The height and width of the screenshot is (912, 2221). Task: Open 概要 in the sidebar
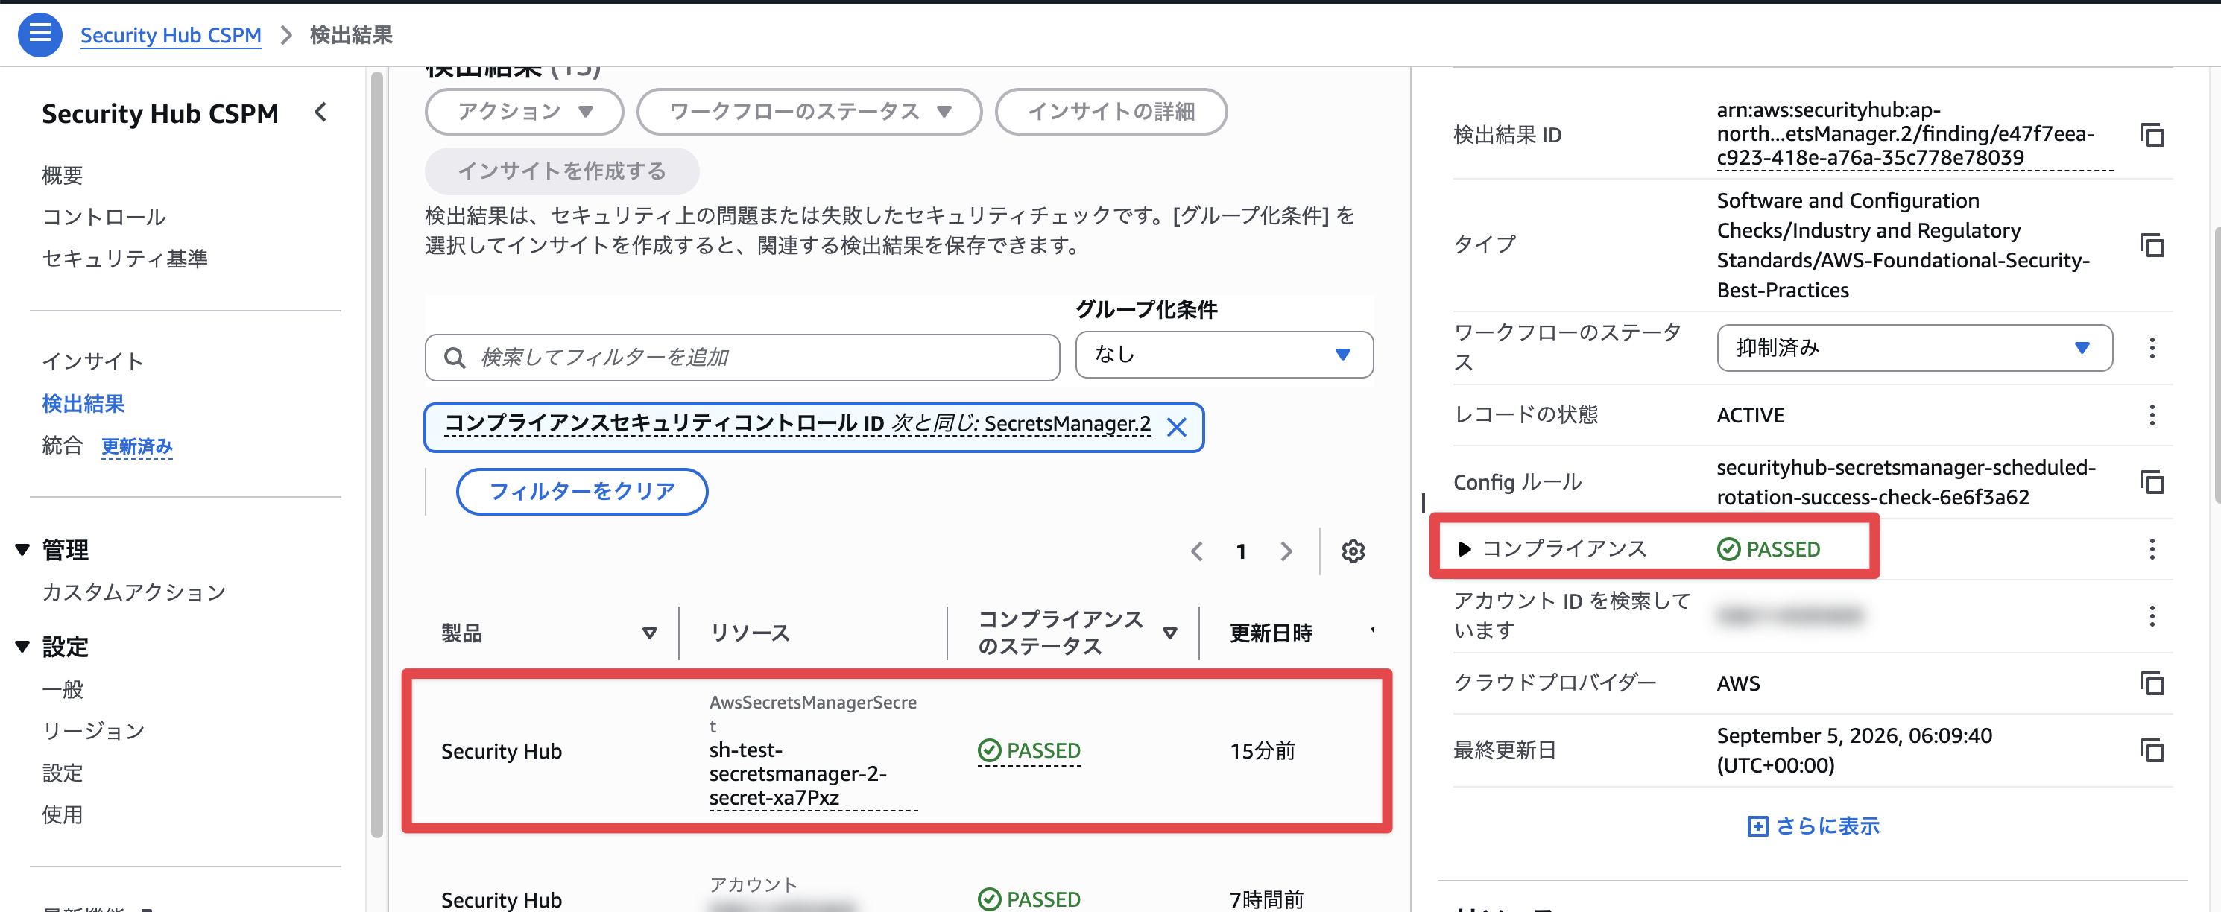pyautogui.click(x=62, y=175)
